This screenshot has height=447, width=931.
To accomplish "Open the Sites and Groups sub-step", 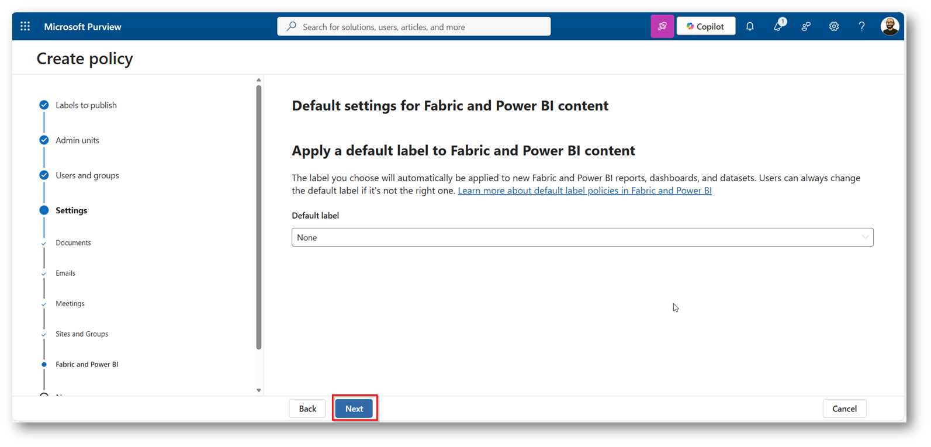I will coord(82,334).
